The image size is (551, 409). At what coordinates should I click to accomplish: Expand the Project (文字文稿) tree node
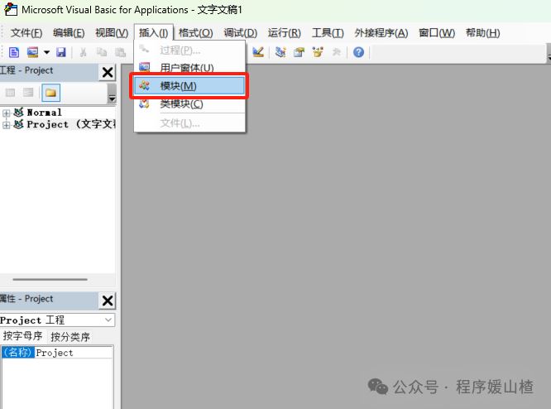(6, 125)
